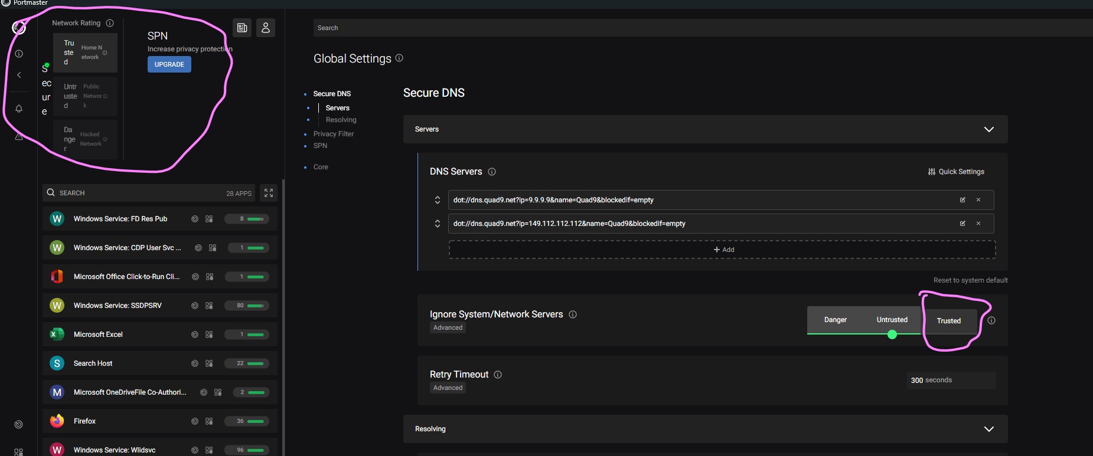The image size is (1093, 456).
Task: Go to Secure DNS in settings navigation
Action: tap(332, 94)
